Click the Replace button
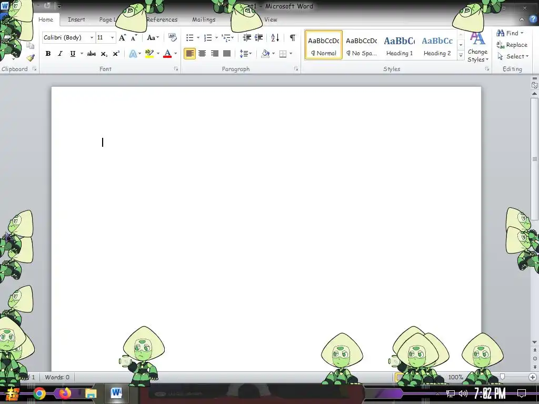 pos(512,45)
